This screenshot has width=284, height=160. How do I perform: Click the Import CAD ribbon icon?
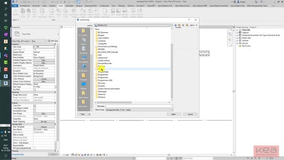[91, 12]
